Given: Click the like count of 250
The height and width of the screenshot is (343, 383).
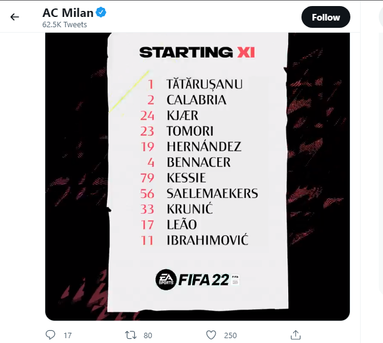Looking at the screenshot, I should 230,335.
